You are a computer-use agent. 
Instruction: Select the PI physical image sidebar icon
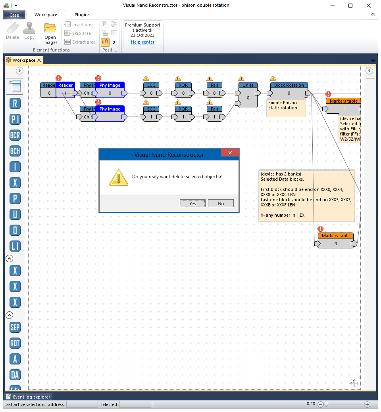pos(15,119)
